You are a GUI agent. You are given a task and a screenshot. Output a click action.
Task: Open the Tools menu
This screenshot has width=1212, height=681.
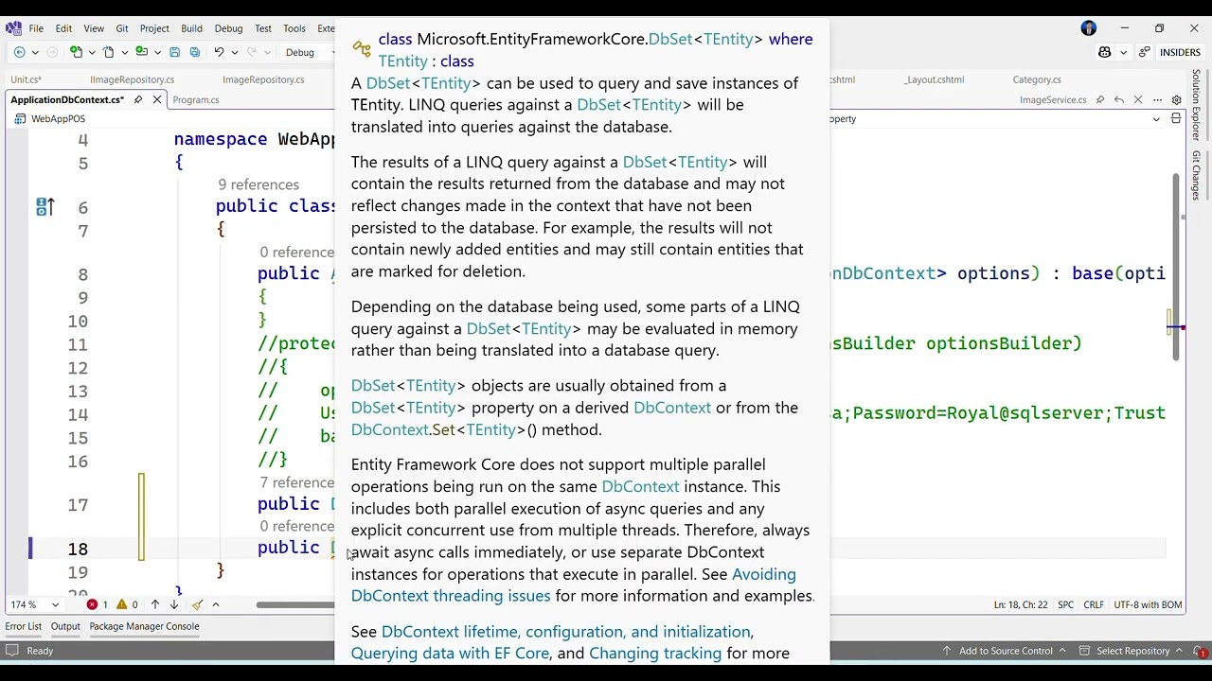[294, 28]
